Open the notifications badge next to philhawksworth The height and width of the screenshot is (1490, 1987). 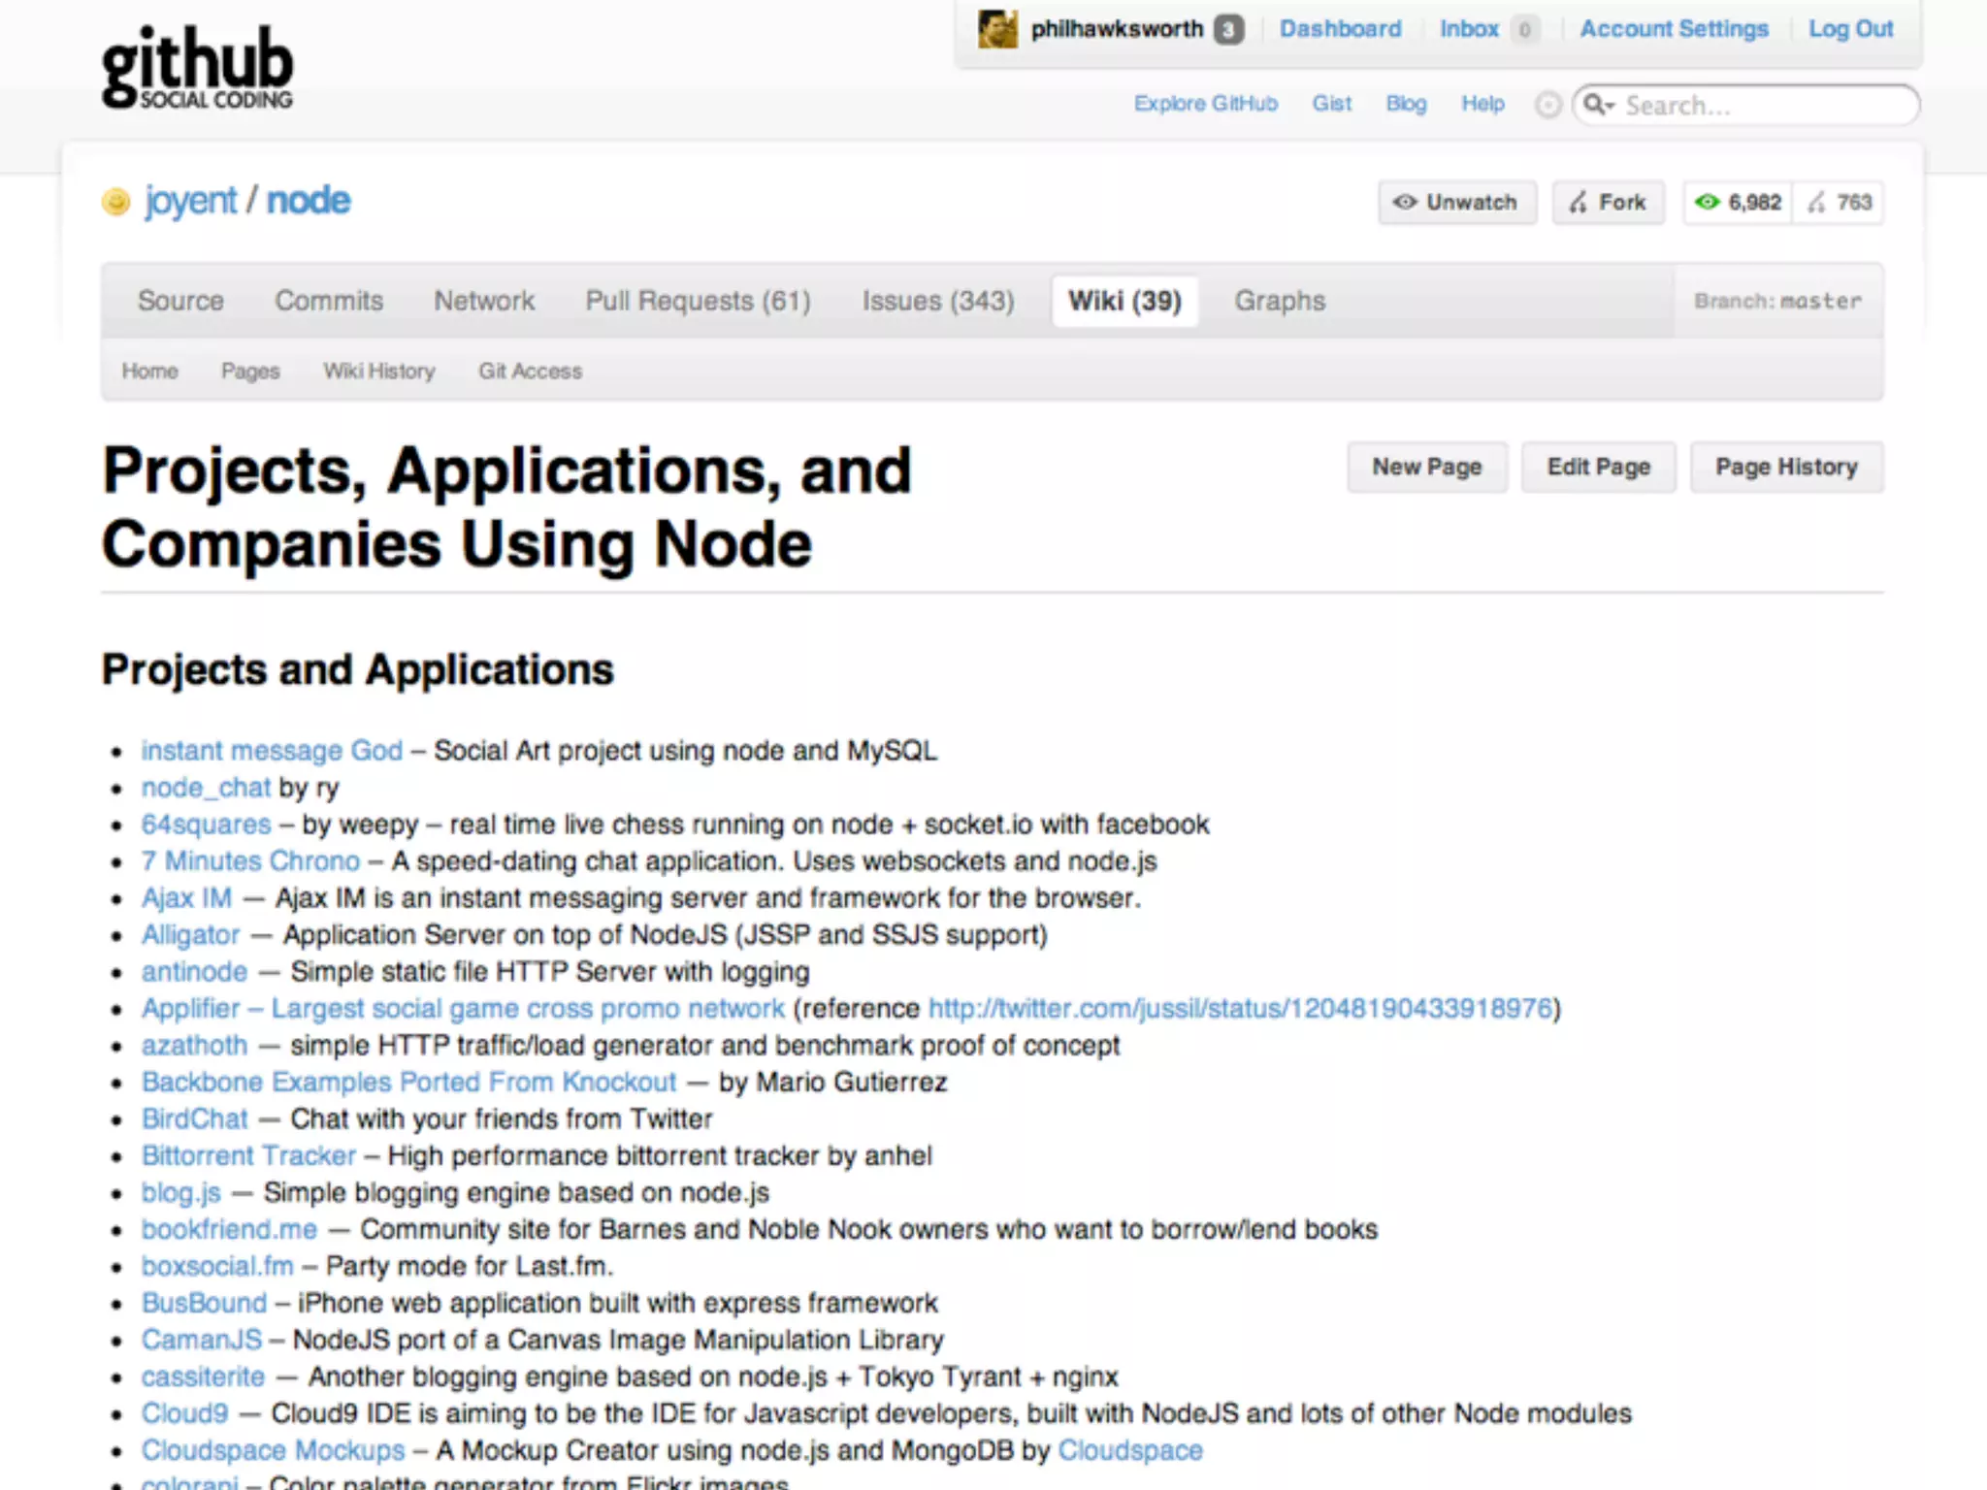[1228, 30]
